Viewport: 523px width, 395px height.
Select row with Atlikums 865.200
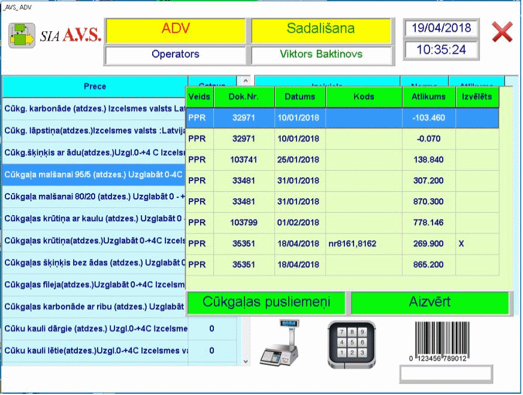pyautogui.click(x=342, y=264)
